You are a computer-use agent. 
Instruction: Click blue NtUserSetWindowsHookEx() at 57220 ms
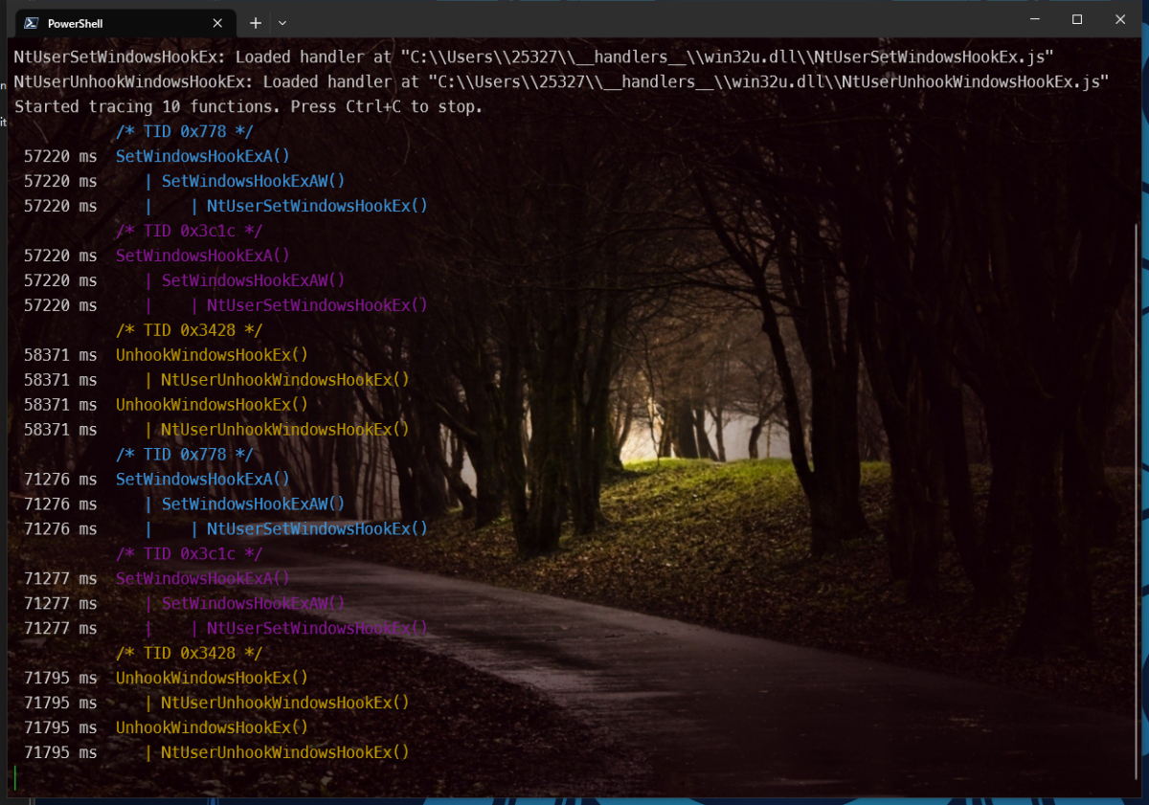pyautogui.click(x=317, y=206)
